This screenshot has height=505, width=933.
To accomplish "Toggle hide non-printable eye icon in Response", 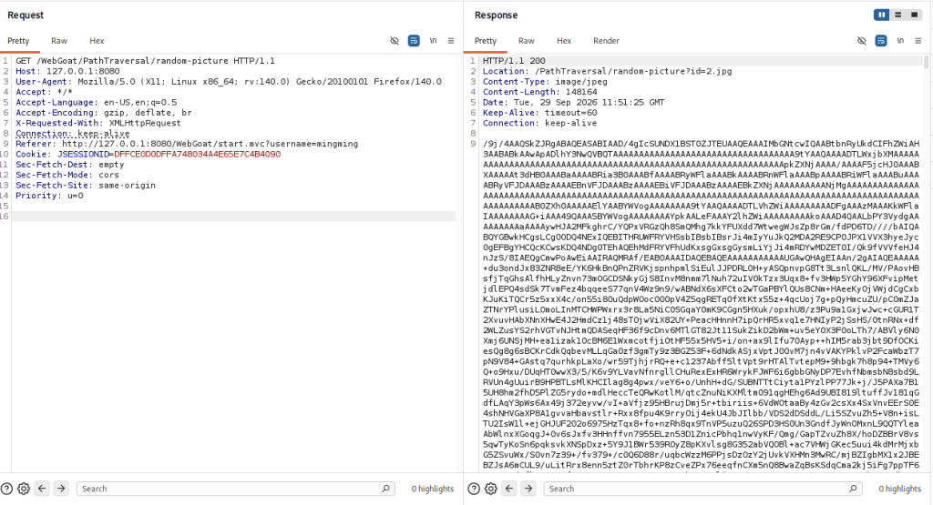I will pos(862,41).
